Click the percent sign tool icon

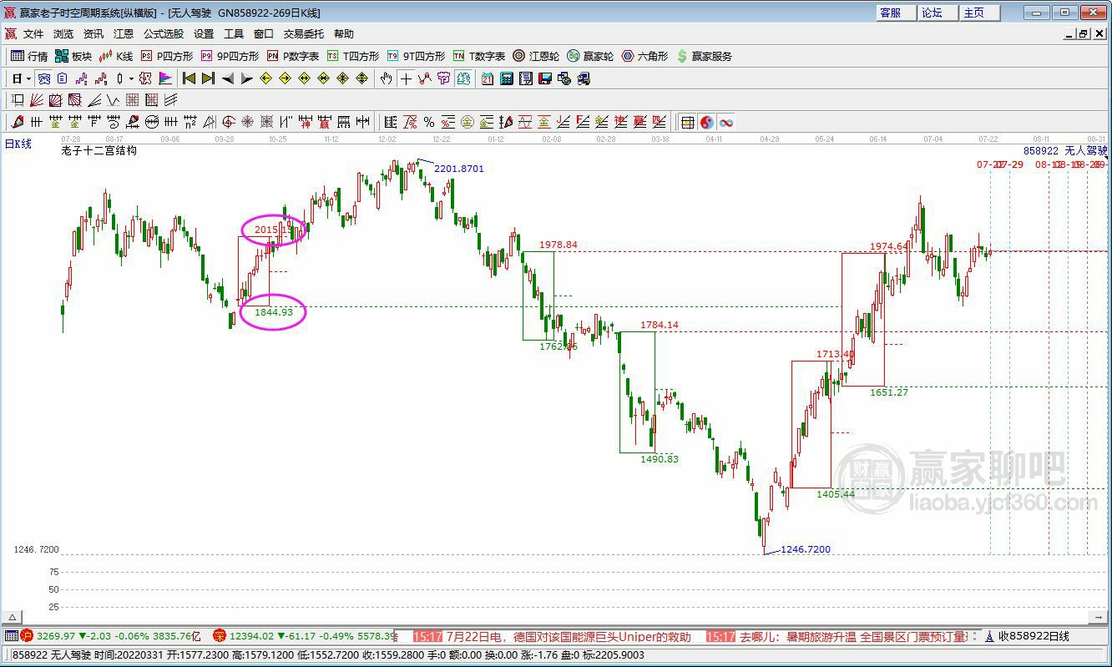click(429, 122)
